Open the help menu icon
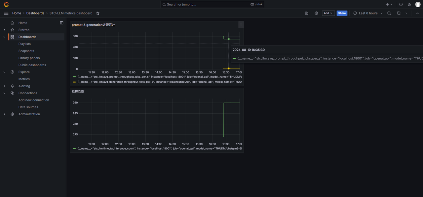 [x=401, y=4]
